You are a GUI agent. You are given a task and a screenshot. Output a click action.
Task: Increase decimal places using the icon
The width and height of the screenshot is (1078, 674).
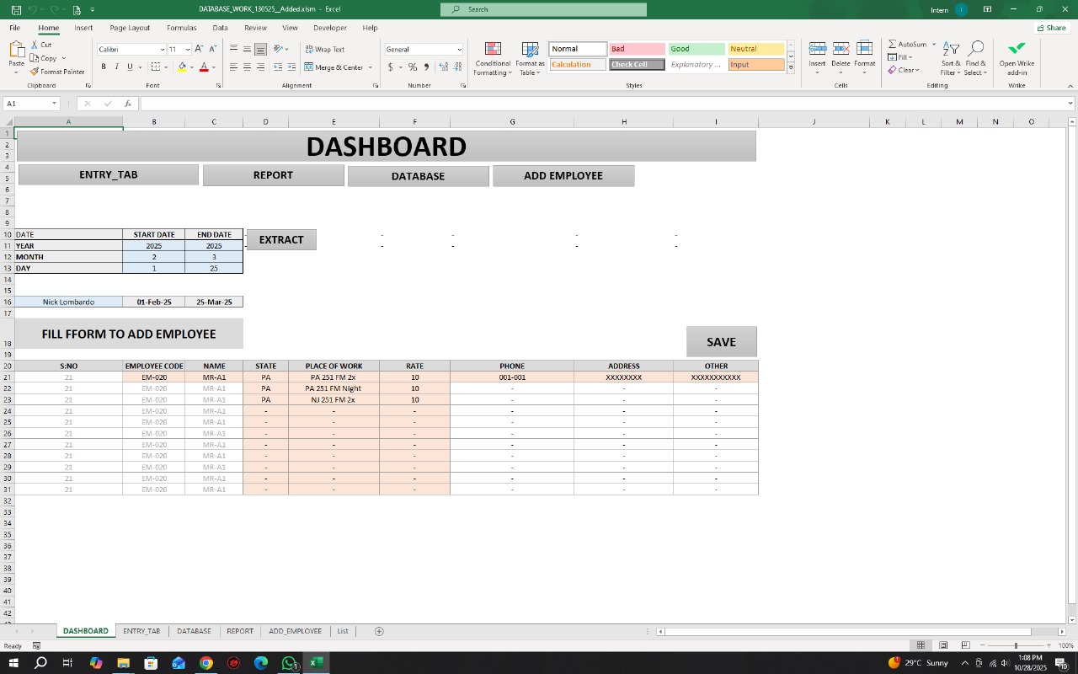[x=441, y=67]
